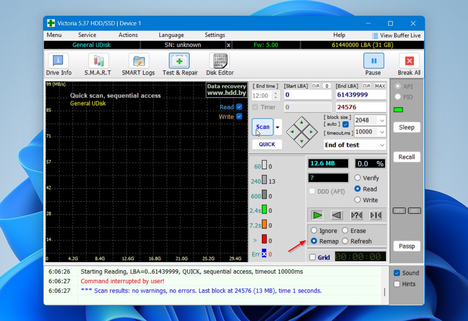Screen dimensions: 468x321
Task: Uncheck the Write graph checkbox
Action: pos(239,116)
